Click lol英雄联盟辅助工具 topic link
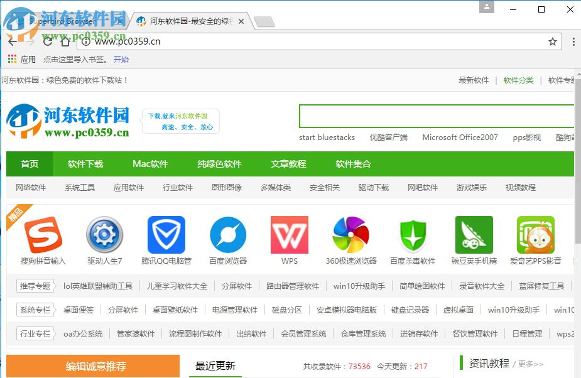The image size is (581, 378). point(98,286)
